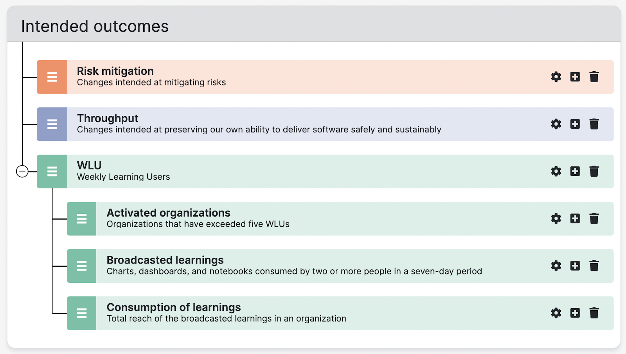
Task: Delete the WLU outcome
Action: pyautogui.click(x=594, y=171)
